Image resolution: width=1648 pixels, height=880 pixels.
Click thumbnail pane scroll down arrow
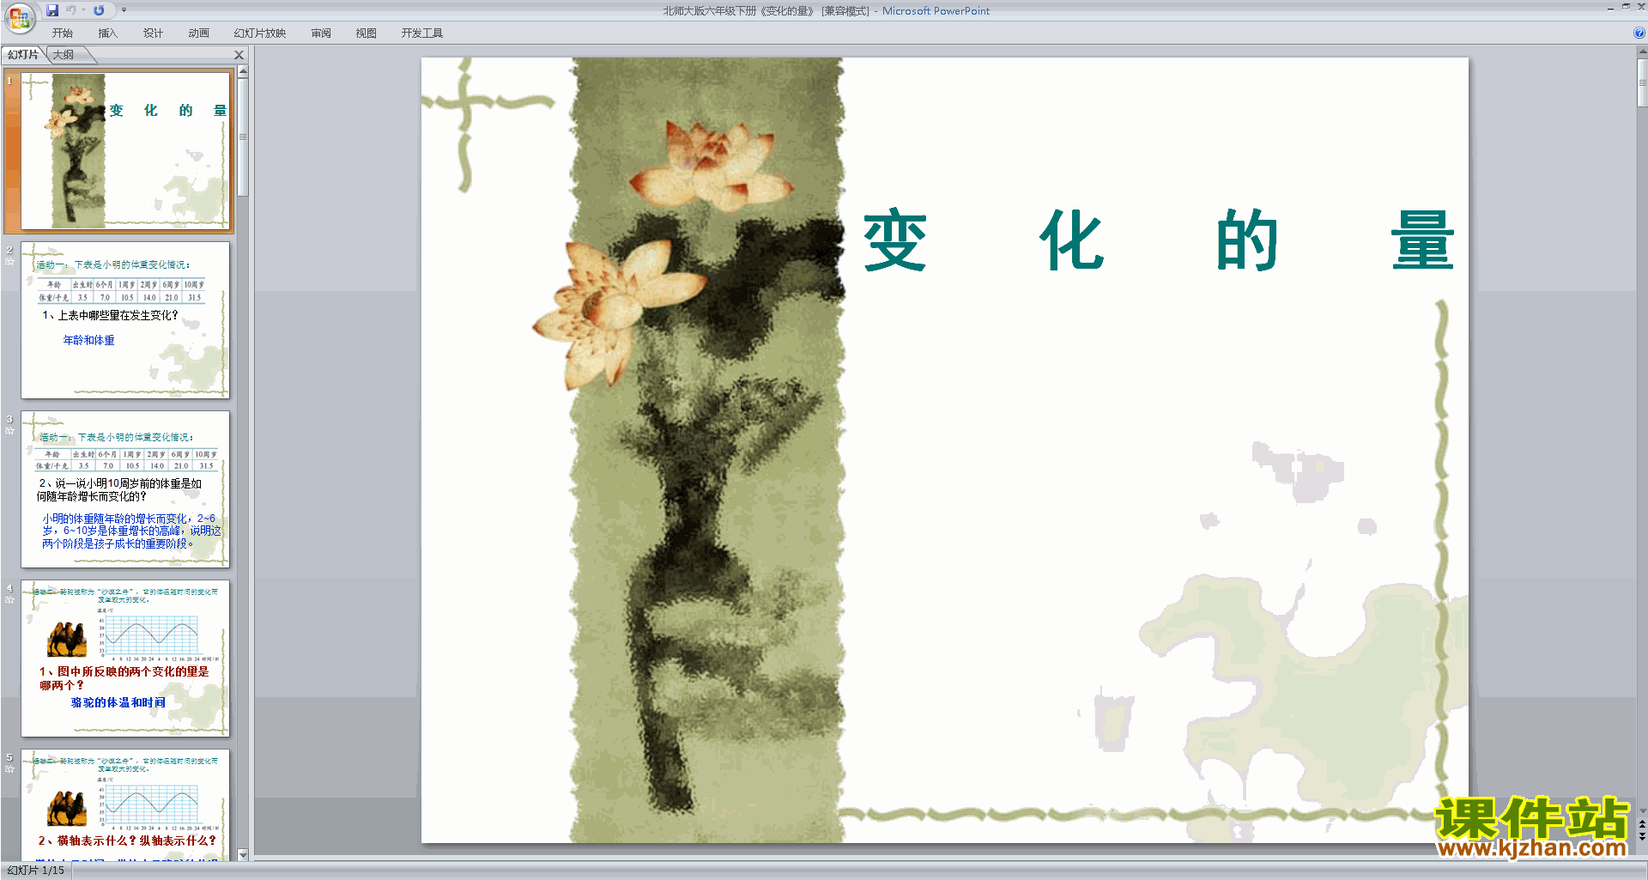(x=243, y=855)
